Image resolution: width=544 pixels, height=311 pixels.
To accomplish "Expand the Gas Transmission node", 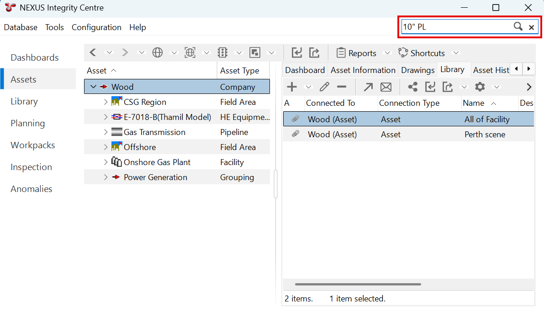I will (106, 132).
